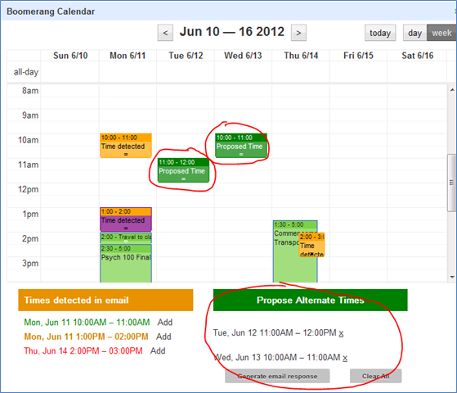Click Clear All button
The width and height of the screenshot is (457, 393).
[x=376, y=376]
